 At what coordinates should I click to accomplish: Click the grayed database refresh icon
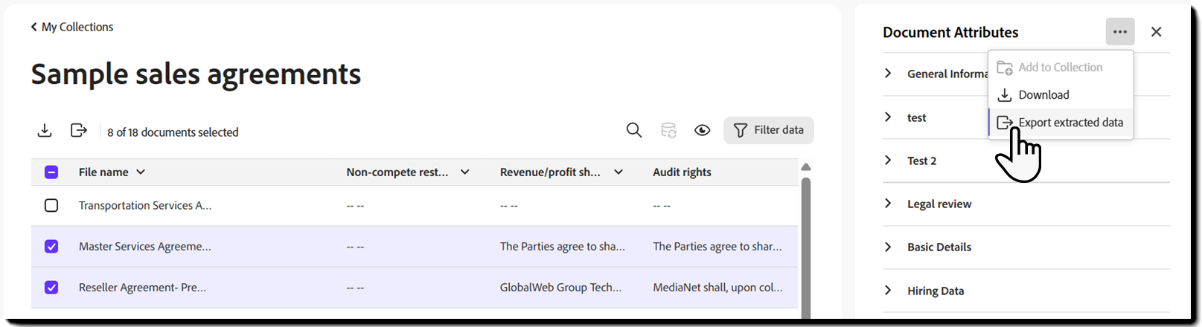tap(668, 130)
